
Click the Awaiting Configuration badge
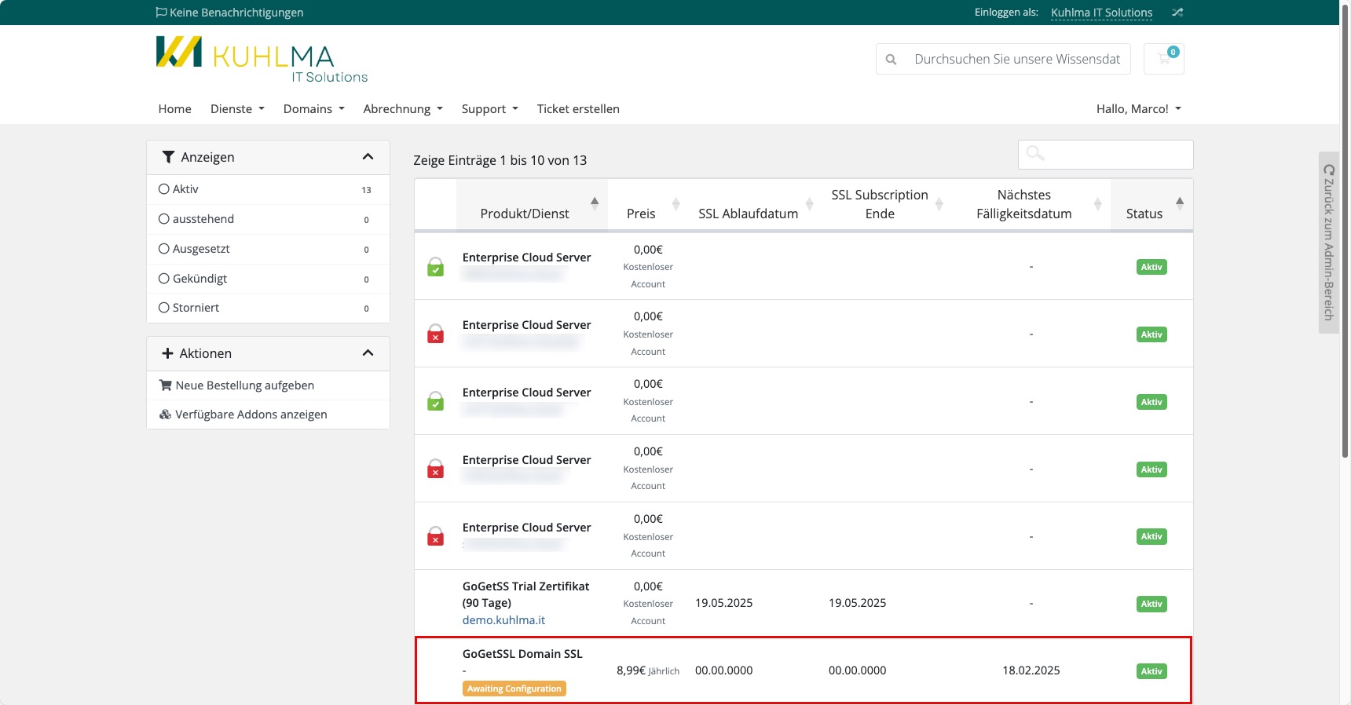(x=514, y=689)
